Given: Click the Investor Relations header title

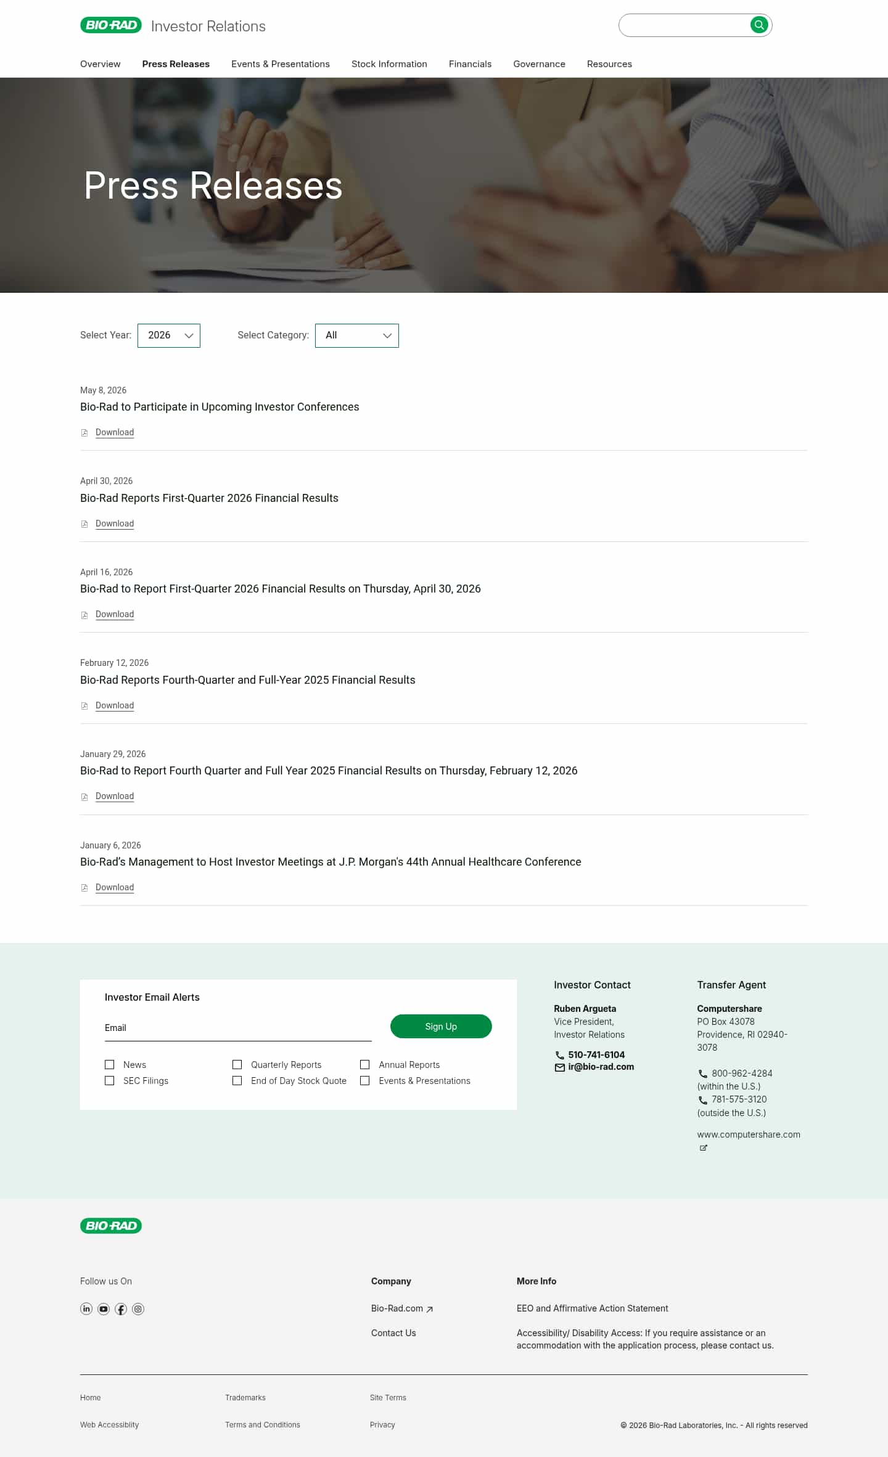Looking at the screenshot, I should point(208,26).
